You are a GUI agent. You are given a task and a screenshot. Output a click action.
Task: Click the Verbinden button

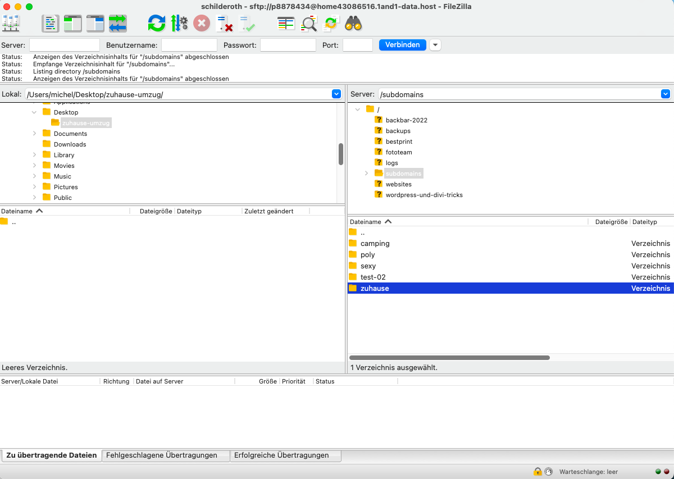[403, 45]
